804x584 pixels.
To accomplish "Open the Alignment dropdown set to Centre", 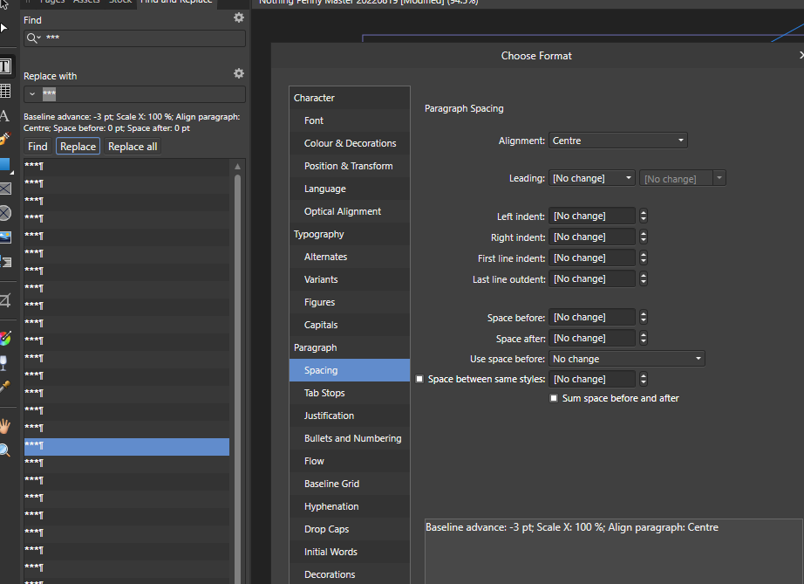I will coord(617,141).
